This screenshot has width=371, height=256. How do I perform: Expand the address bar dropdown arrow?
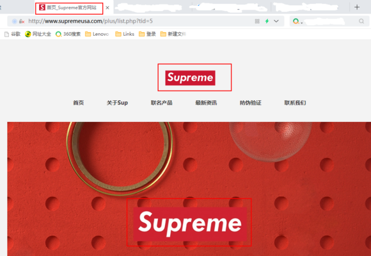pos(276,21)
